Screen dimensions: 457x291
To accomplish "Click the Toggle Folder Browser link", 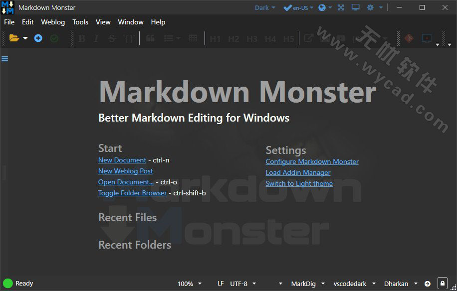I will [x=132, y=193].
